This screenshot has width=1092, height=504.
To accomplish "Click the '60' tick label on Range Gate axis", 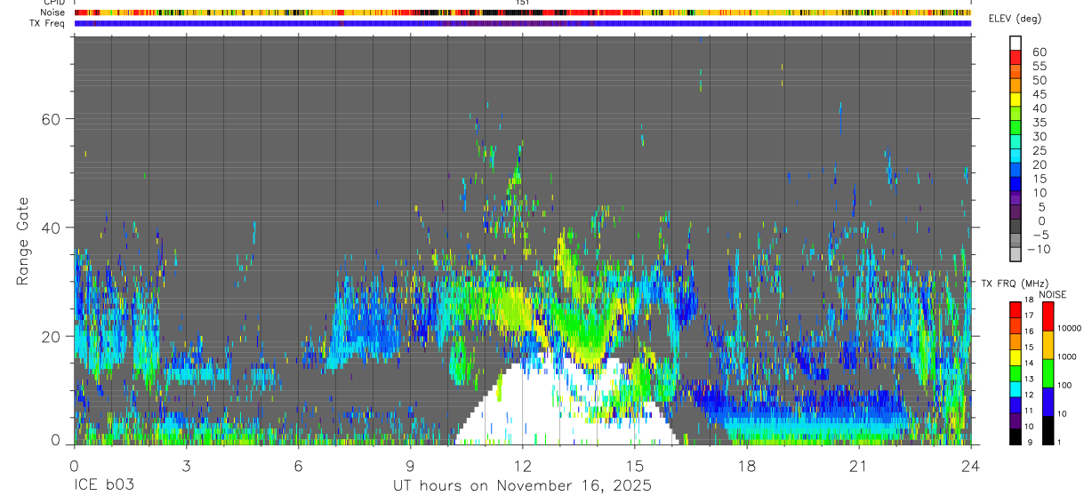I will pyautogui.click(x=52, y=119).
